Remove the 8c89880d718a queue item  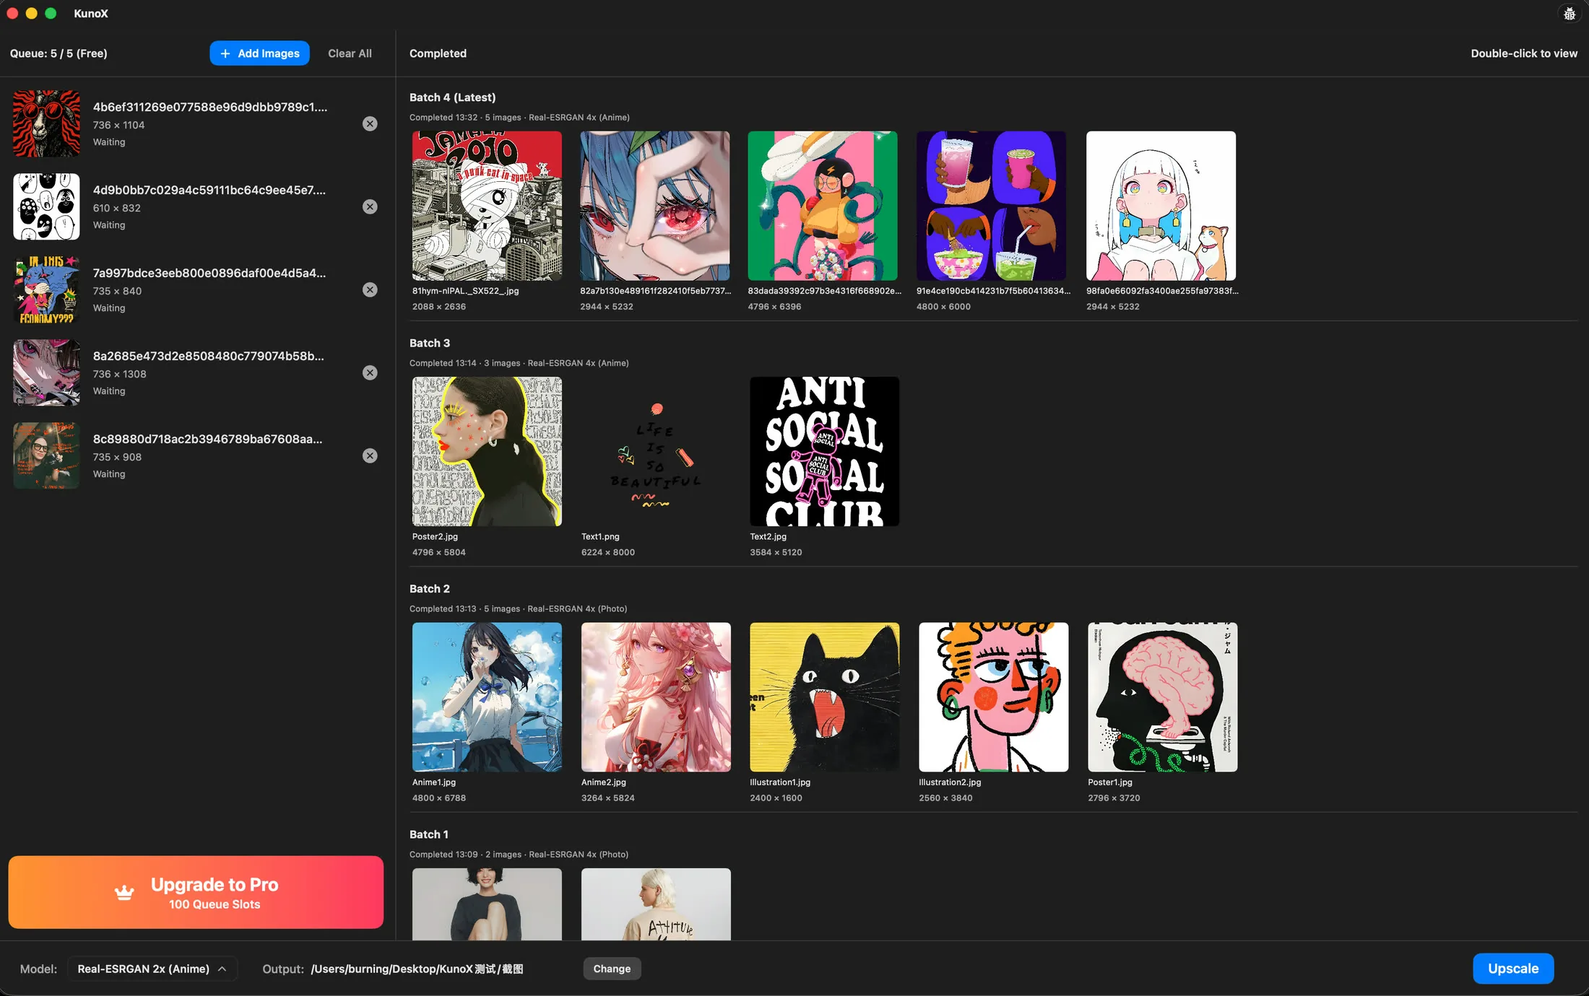tap(370, 455)
